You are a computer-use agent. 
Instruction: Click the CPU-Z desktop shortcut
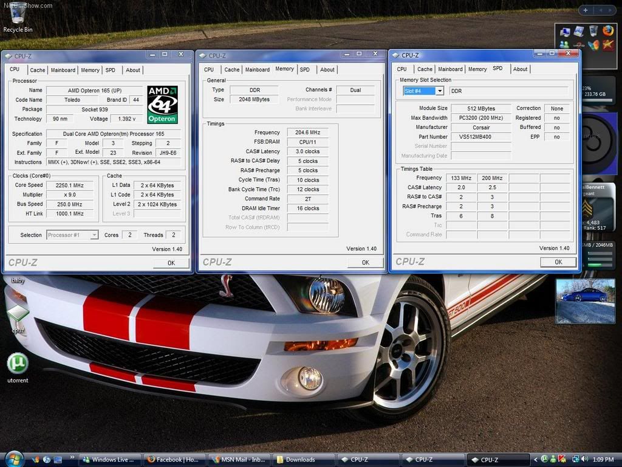[x=18, y=313]
